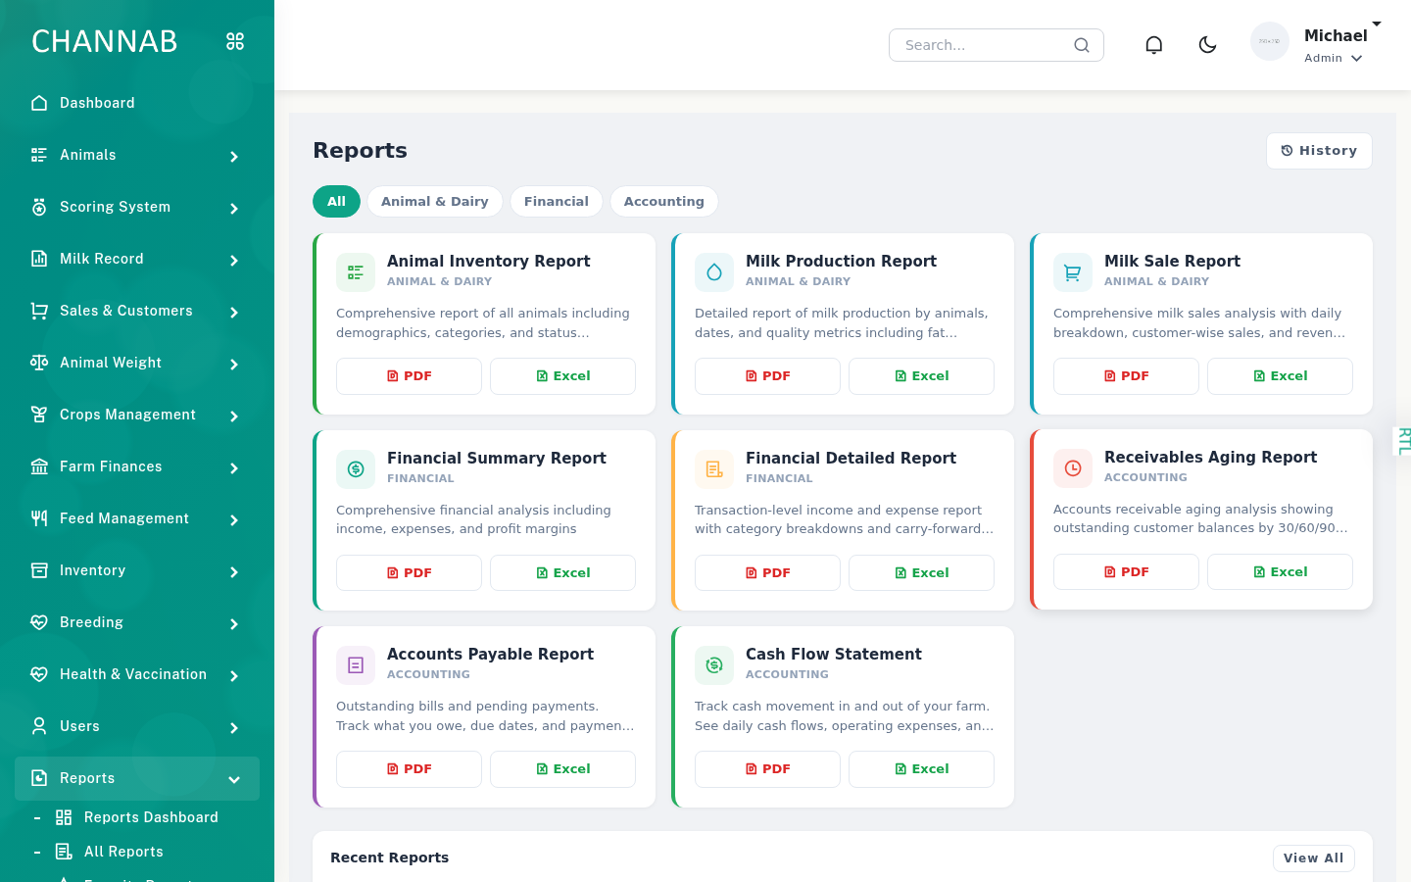
Task: Open the Users sidebar menu
Action: pyautogui.click(x=137, y=726)
